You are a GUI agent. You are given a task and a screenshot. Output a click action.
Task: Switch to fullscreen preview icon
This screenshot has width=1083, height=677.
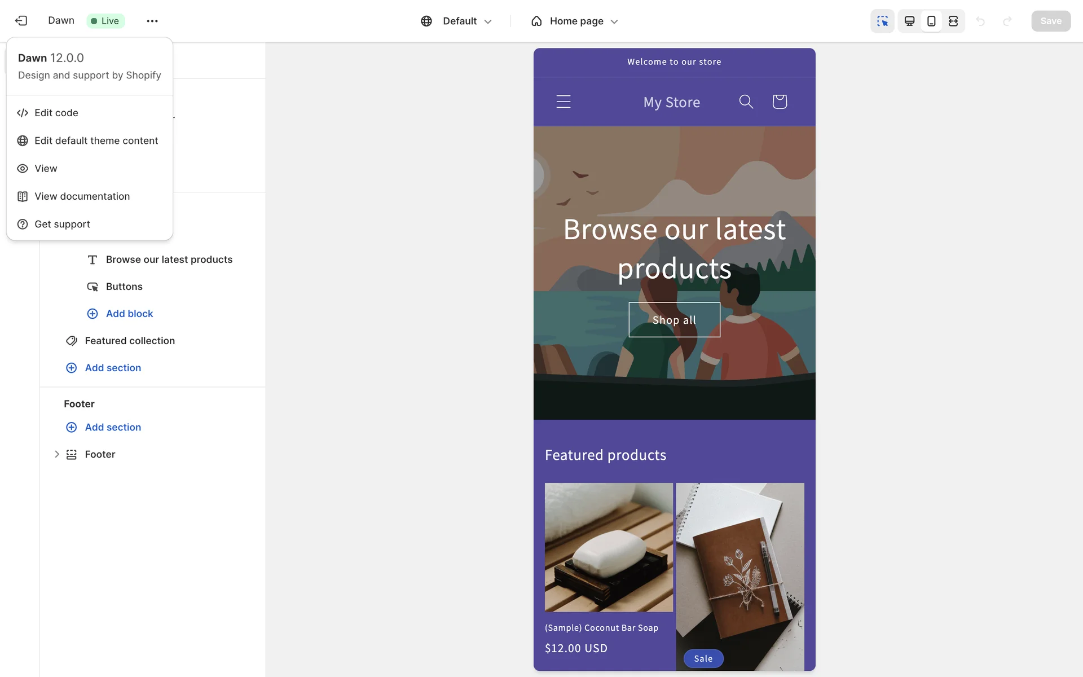(953, 21)
